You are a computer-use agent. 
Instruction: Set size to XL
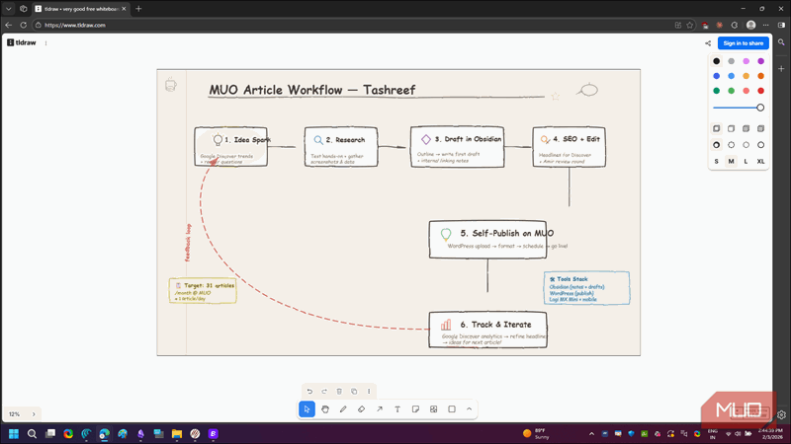[760, 161]
